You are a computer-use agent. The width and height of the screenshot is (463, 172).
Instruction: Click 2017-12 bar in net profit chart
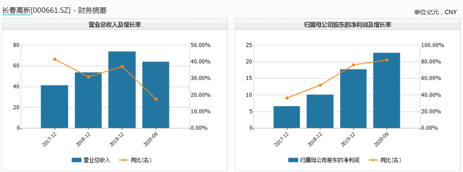click(287, 117)
